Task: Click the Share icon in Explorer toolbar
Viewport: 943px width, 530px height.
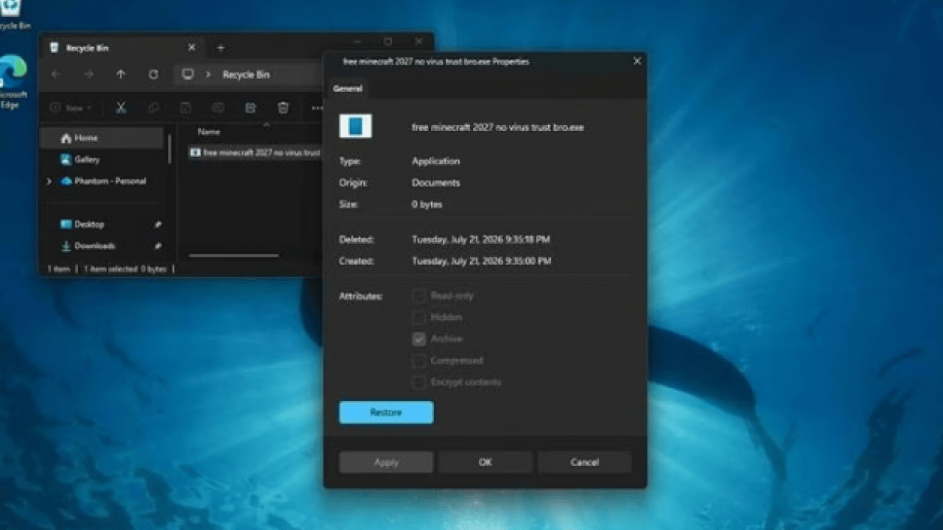Action: click(x=250, y=107)
